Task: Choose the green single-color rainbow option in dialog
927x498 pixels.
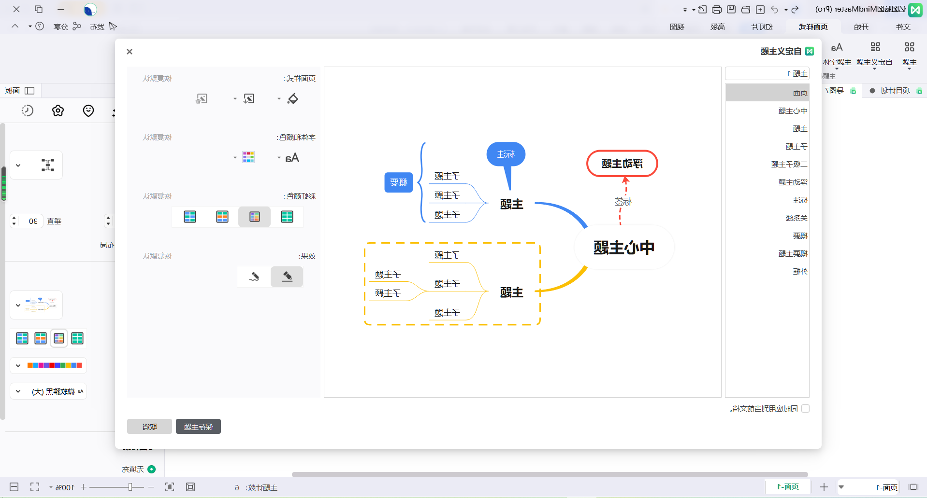Action: click(x=287, y=217)
